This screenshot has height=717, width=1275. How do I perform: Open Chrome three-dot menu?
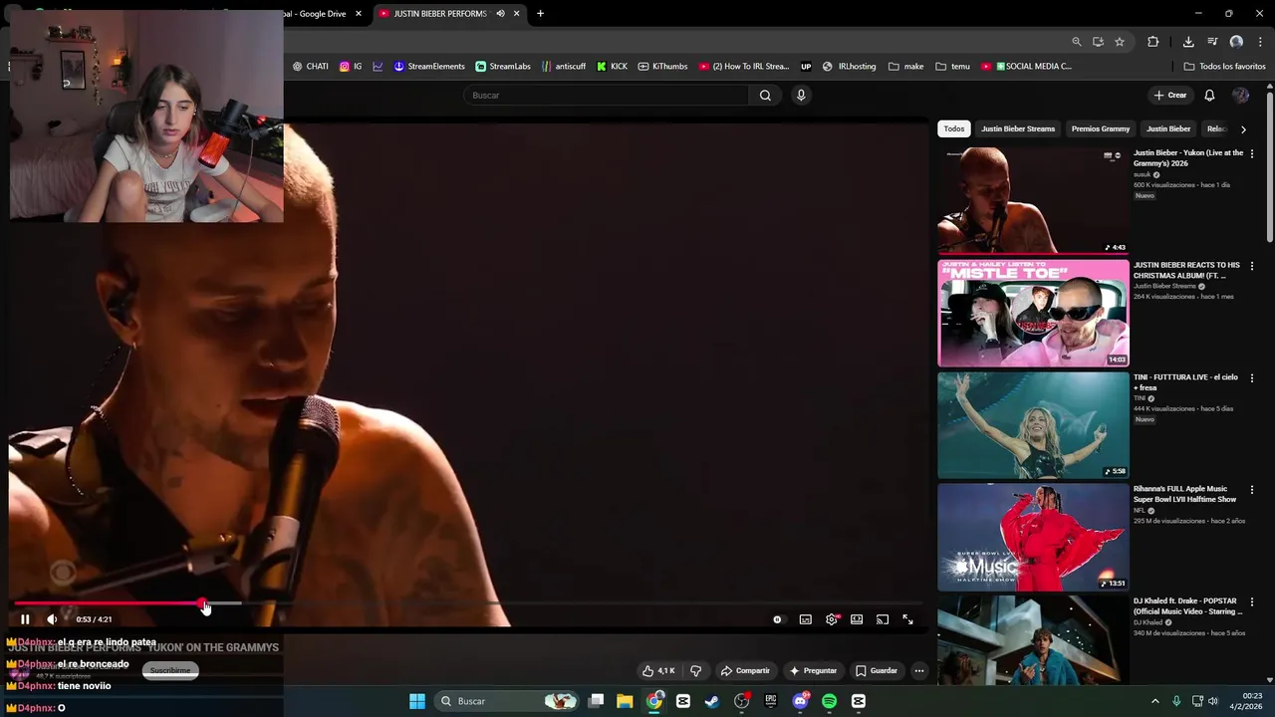pos(1260,42)
